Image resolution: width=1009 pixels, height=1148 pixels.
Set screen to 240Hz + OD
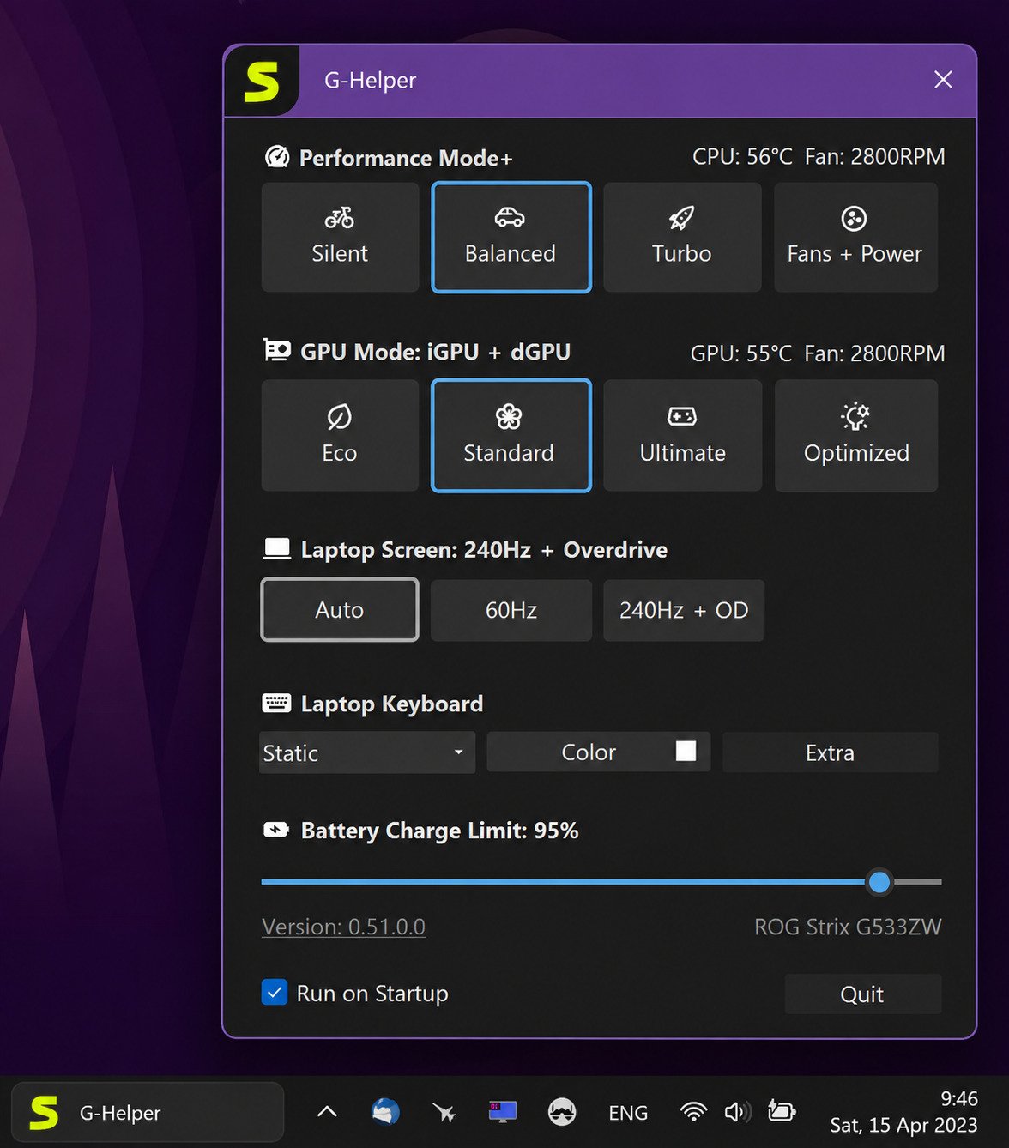click(684, 610)
